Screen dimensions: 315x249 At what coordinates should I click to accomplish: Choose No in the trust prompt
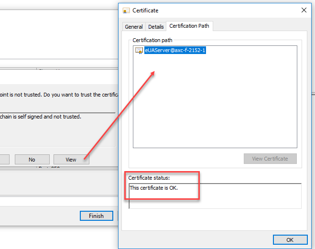pos(32,160)
